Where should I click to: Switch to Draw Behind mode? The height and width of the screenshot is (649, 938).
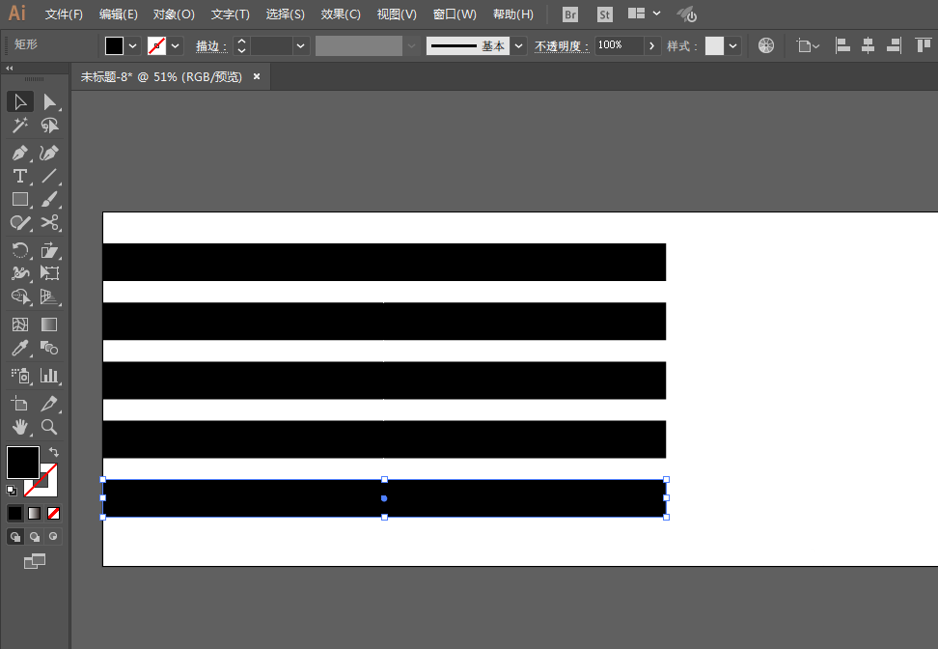tap(35, 536)
